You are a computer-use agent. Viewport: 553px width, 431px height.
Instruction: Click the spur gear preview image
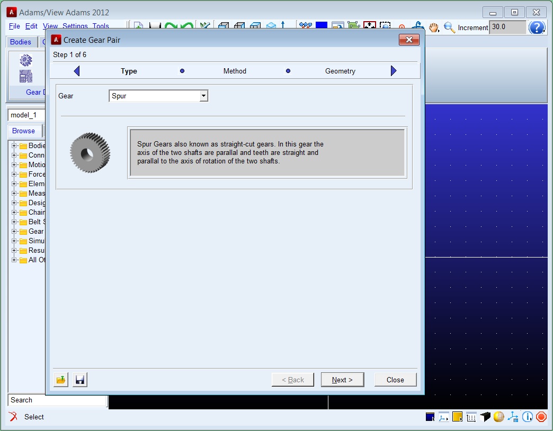(x=90, y=152)
